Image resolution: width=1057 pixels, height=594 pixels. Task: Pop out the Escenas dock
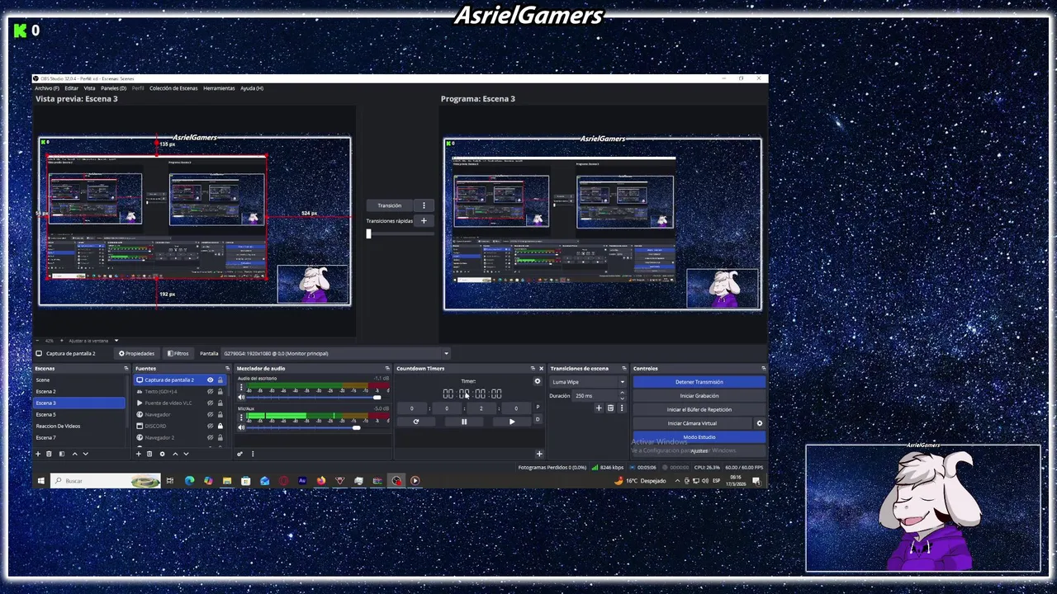click(126, 368)
